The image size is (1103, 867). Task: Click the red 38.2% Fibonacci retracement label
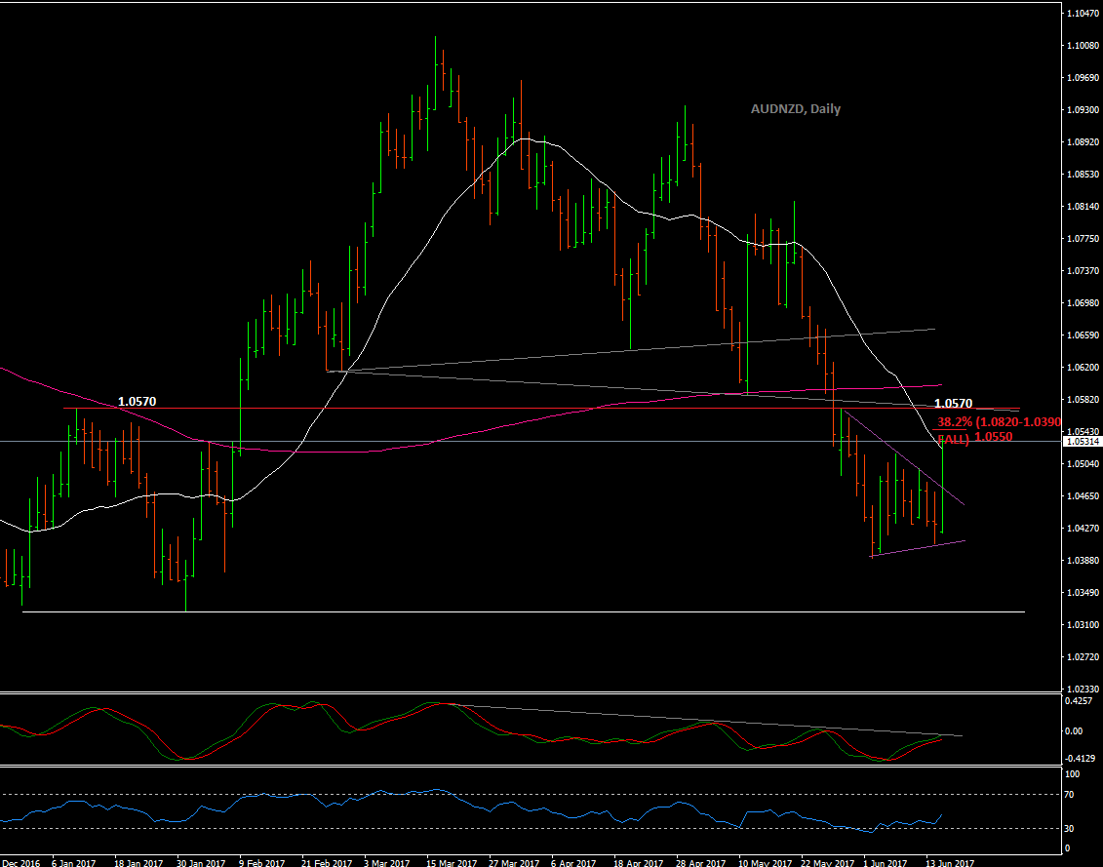999,422
